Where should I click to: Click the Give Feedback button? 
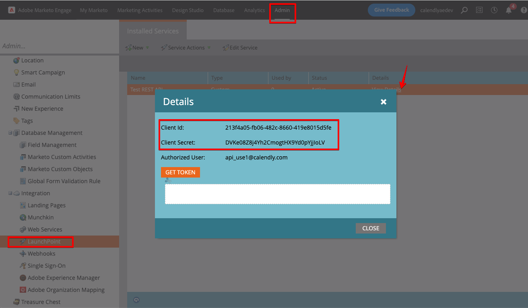pyautogui.click(x=391, y=10)
